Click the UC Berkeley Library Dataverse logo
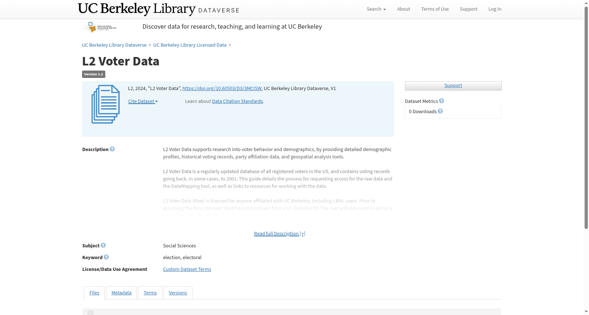589x315 pixels. 159,9
